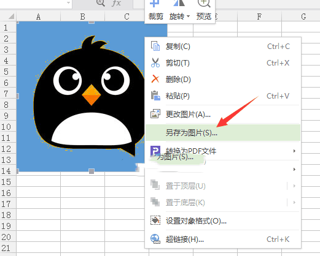
Task: Click the picture's top-center resize handle
Action: [x=92, y=22]
